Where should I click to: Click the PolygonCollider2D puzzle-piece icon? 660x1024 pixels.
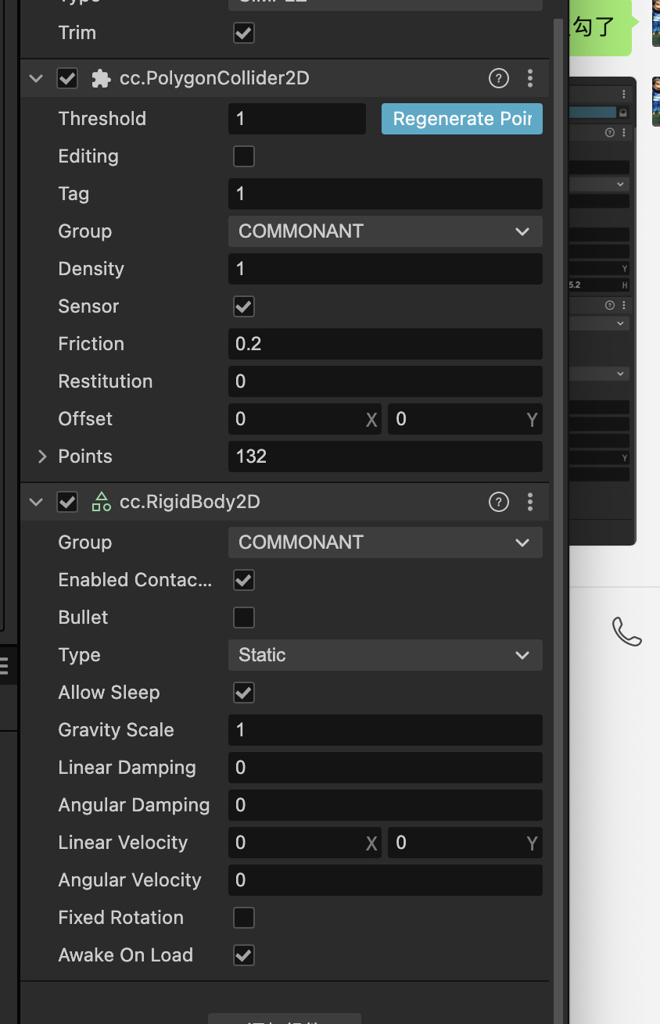(101, 78)
